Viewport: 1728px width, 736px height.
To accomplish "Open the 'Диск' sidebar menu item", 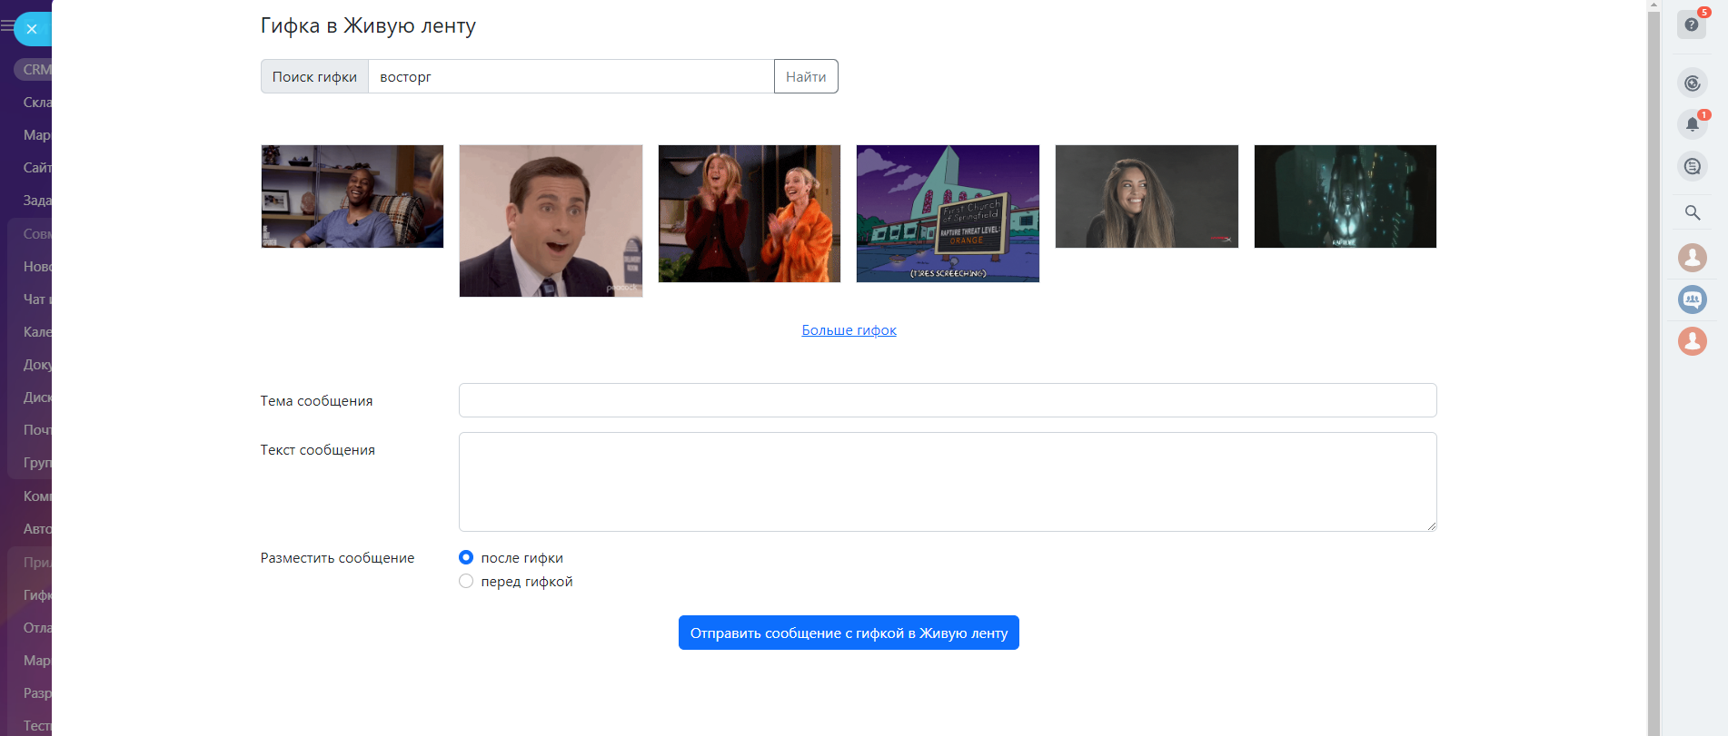I will pos(36,397).
